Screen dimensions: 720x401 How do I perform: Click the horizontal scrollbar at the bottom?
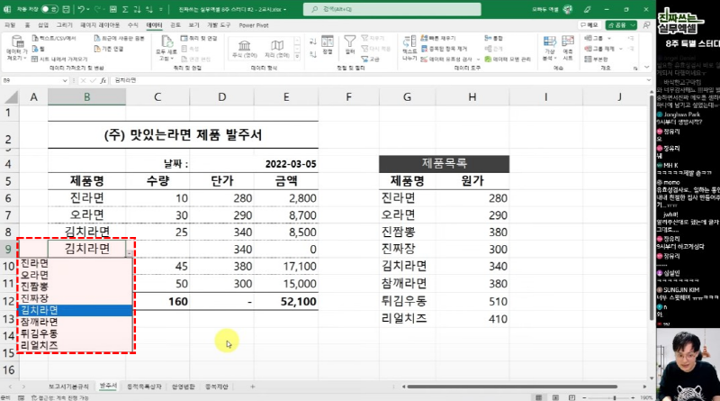[512, 387]
